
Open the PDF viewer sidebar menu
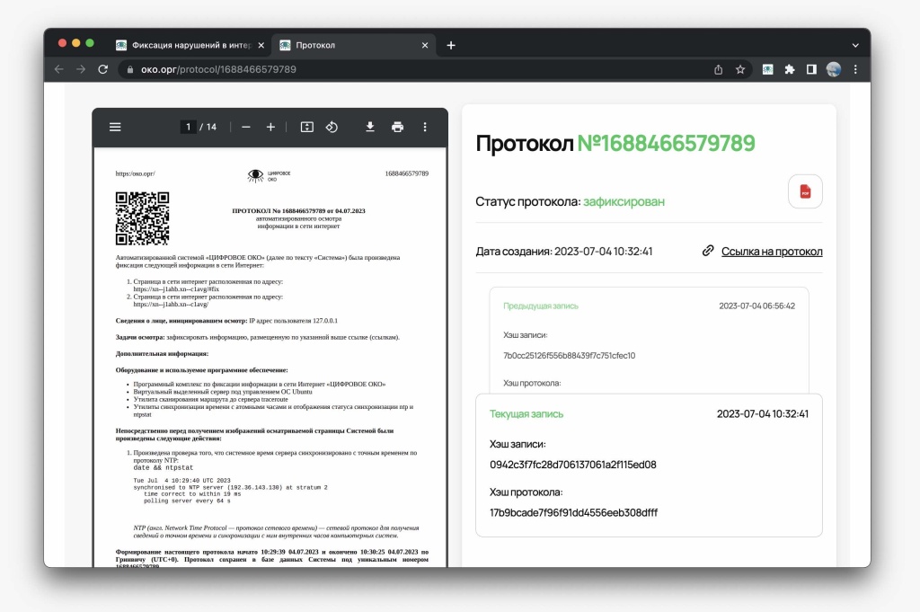point(115,127)
